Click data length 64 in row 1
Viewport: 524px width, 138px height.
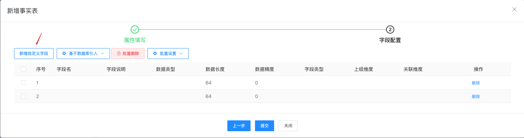click(x=209, y=83)
